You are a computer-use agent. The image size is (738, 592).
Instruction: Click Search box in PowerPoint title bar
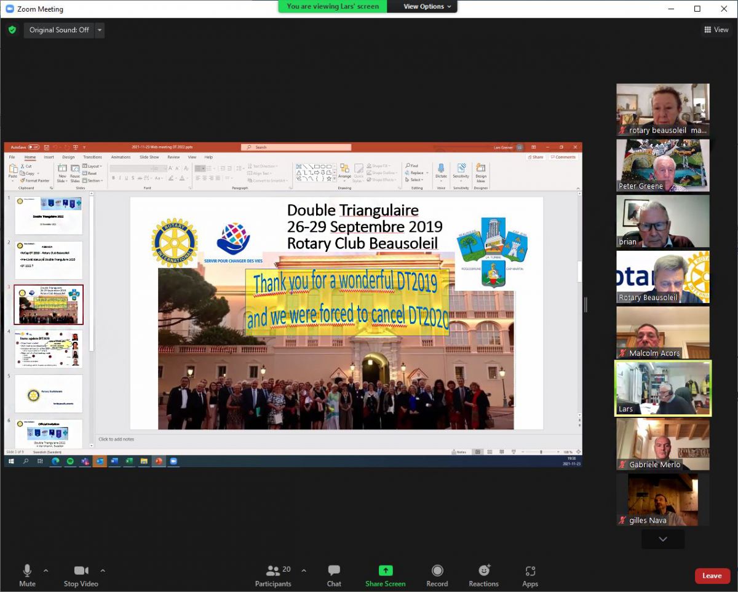tap(296, 148)
